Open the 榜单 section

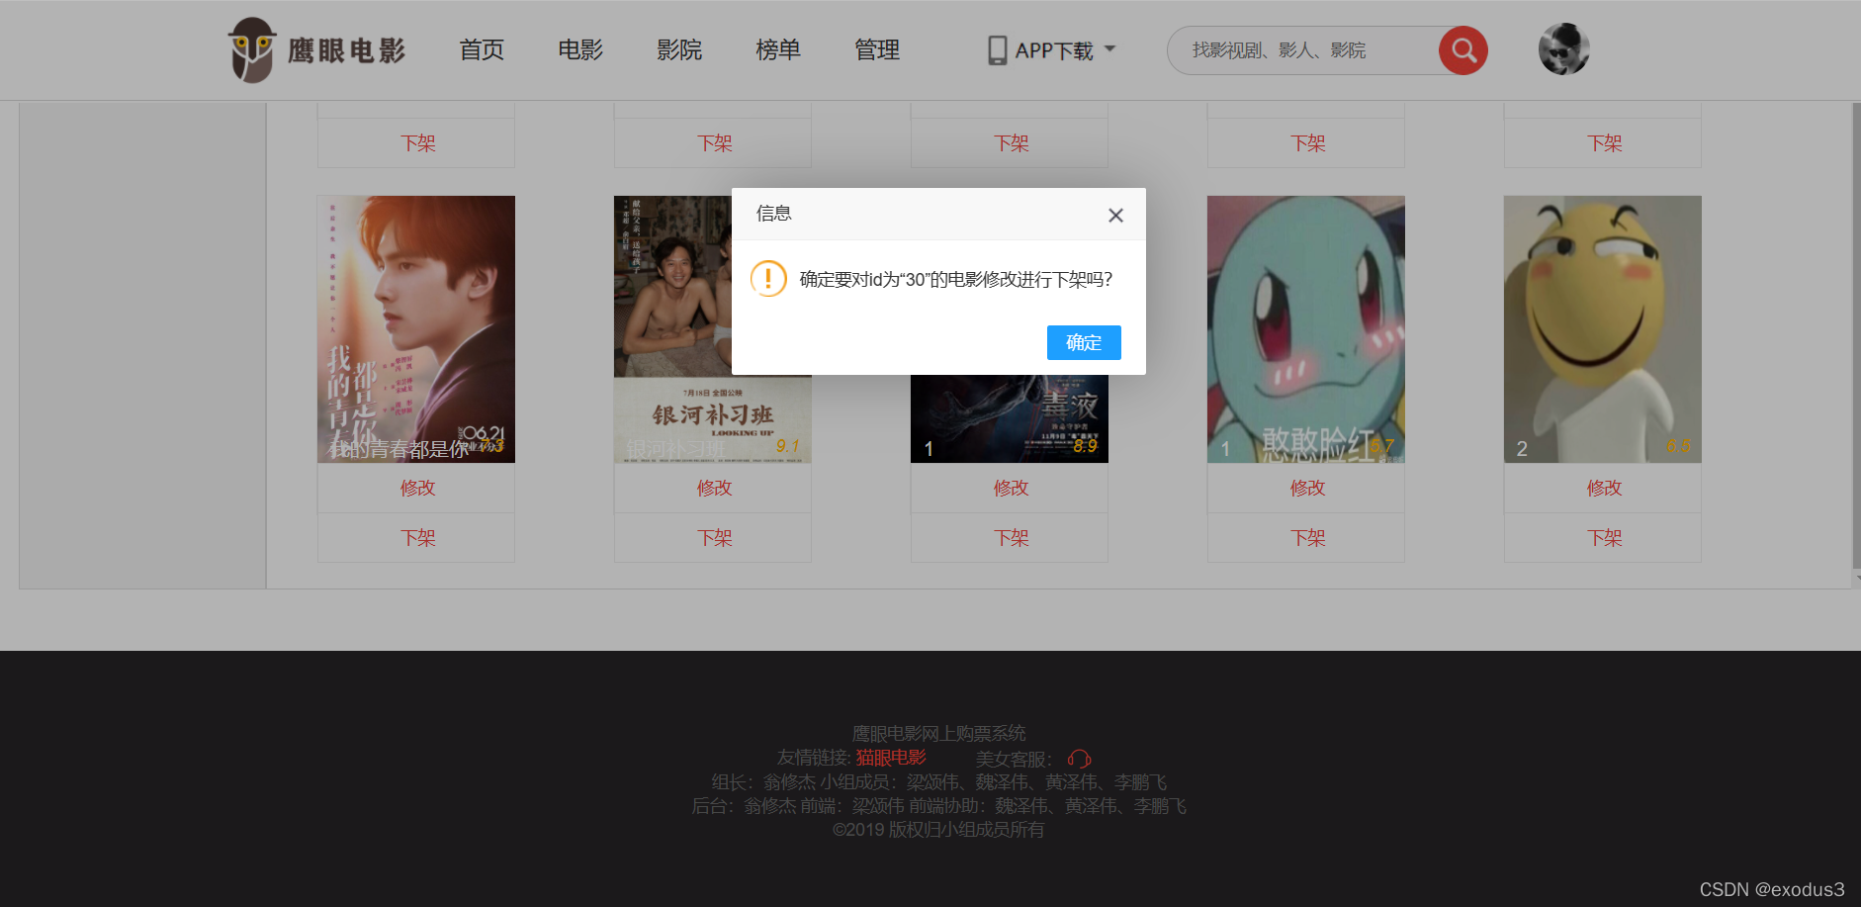click(778, 49)
